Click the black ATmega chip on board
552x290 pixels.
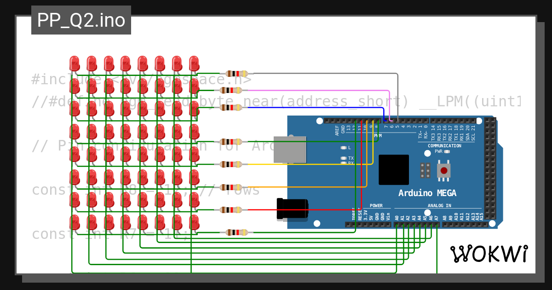[394, 170]
